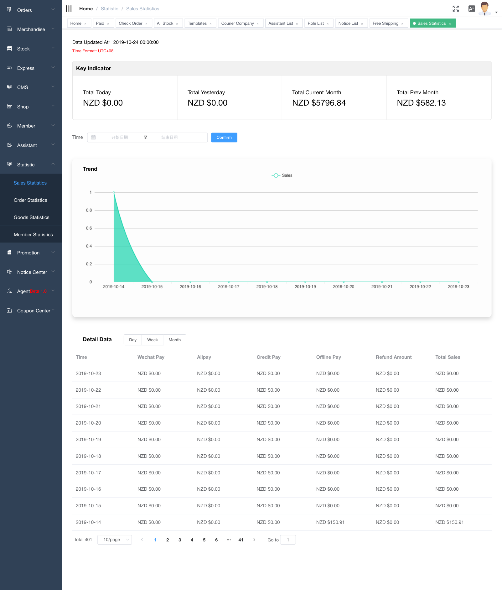The height and width of the screenshot is (590, 502).
Task: Select the Day detail view
Action: coord(133,340)
